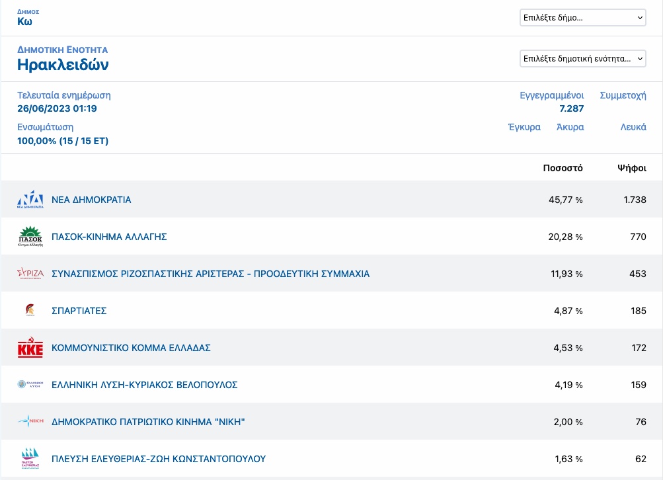The image size is (663, 480).
Task: Click the Ποσοστό column header
Action: [x=563, y=168]
